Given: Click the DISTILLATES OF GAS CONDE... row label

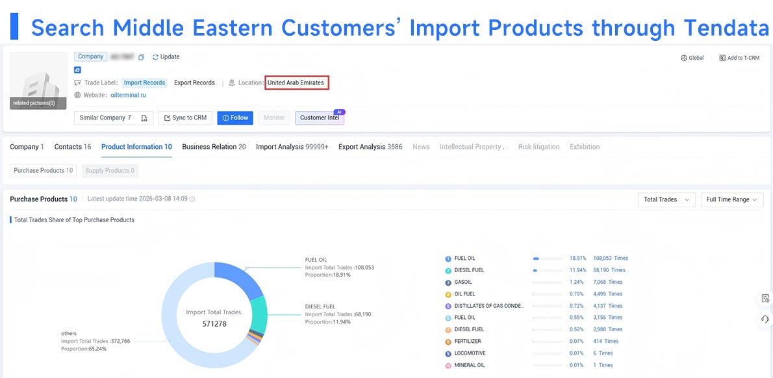Looking at the screenshot, I should coord(490,306).
